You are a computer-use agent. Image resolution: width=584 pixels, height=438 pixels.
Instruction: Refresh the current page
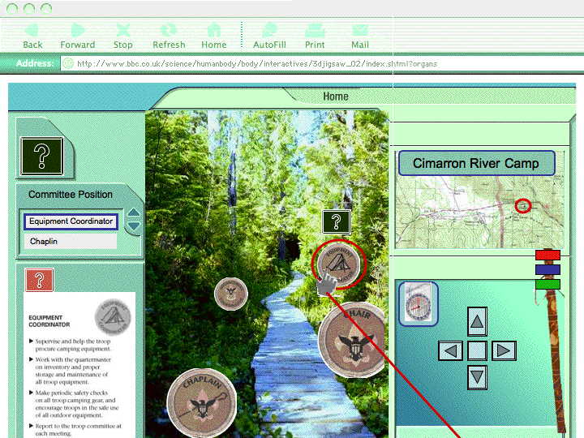tap(169, 36)
